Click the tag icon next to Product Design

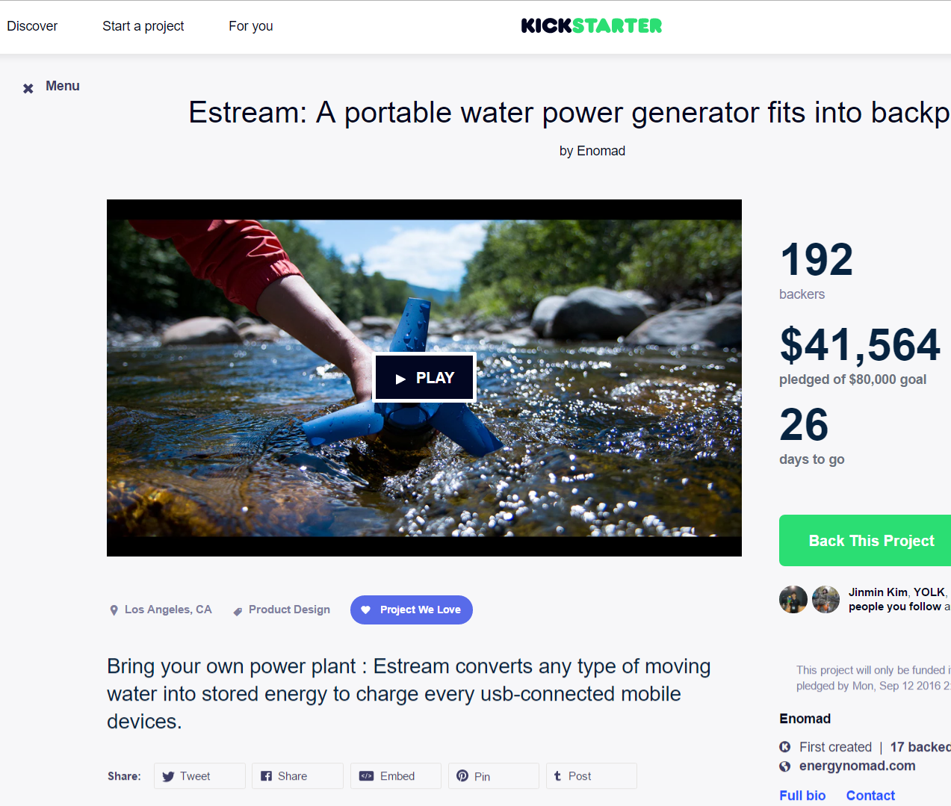point(237,610)
